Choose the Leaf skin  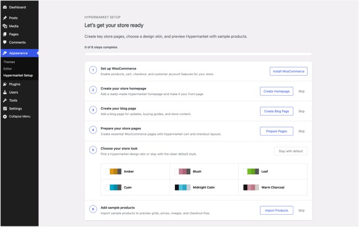[x=273, y=171]
